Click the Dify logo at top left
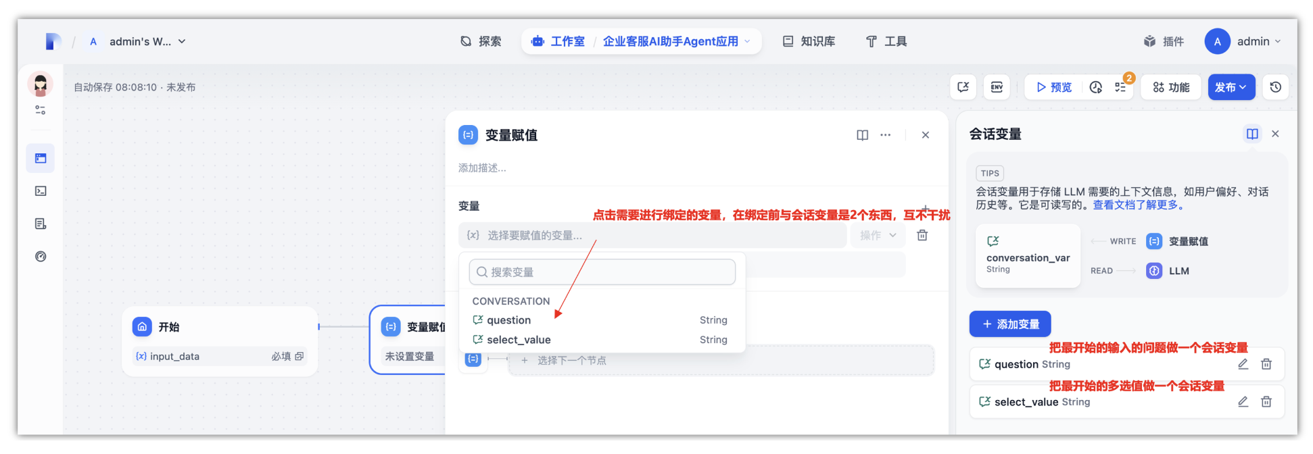 point(53,41)
